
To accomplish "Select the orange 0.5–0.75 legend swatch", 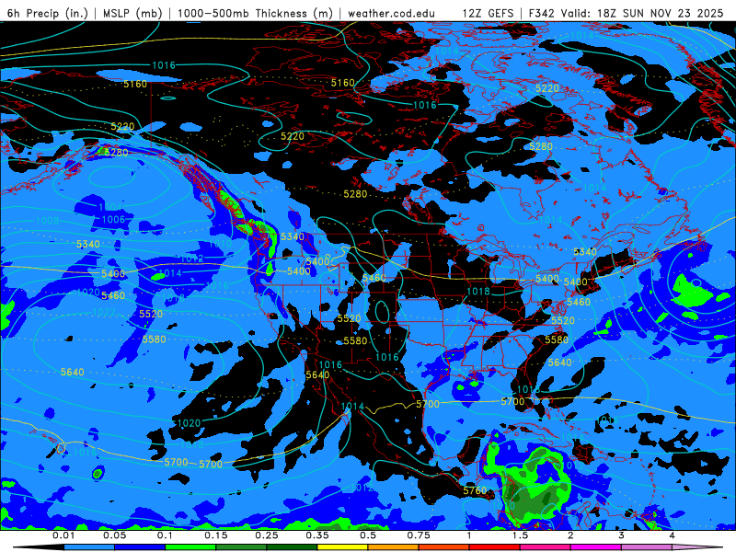I will pos(394,547).
